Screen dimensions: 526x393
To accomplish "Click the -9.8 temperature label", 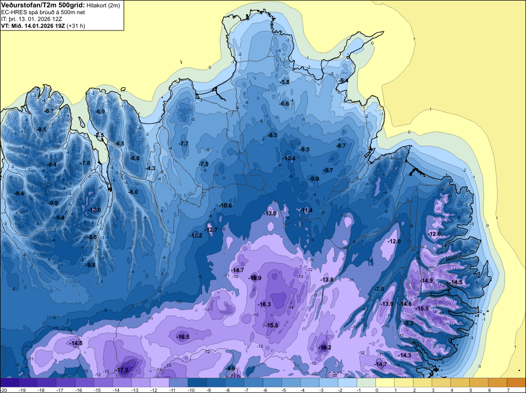I will pos(90,265).
